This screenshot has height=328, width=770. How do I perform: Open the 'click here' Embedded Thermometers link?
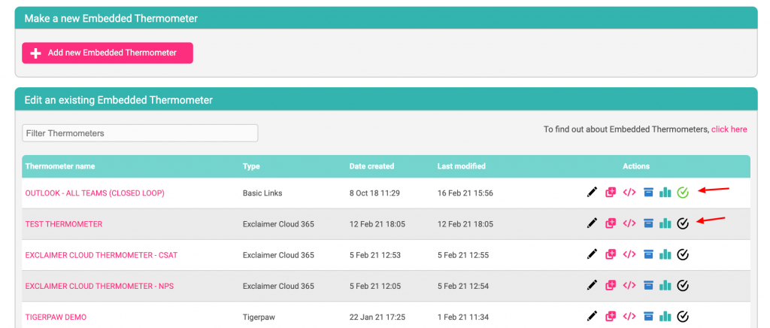coord(729,129)
